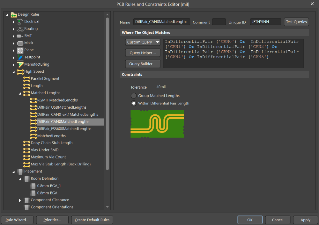
Task: Expand the Component Clearance node
Action: [x=20, y=200]
